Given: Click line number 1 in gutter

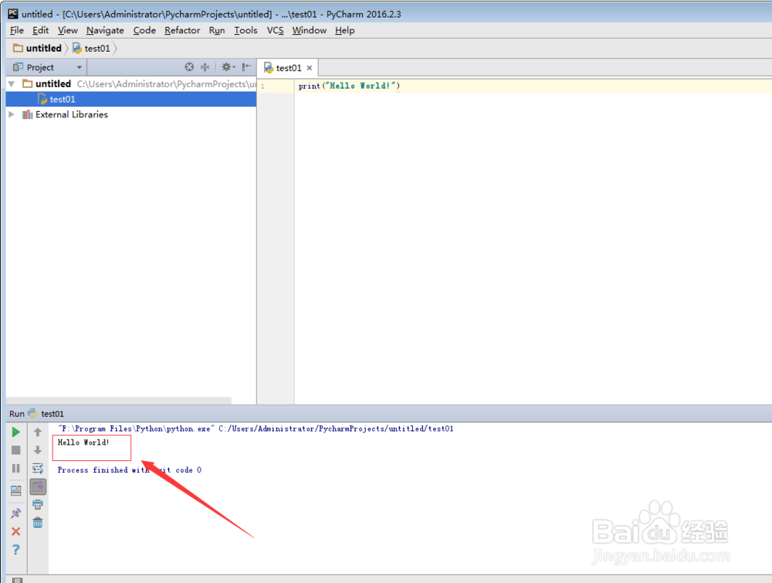Looking at the screenshot, I should 262,86.
